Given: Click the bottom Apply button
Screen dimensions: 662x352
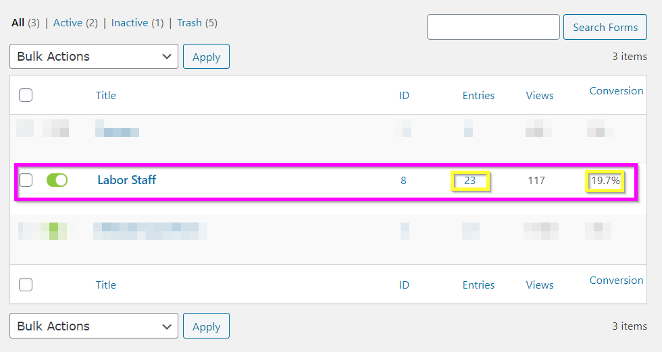Looking at the screenshot, I should pyautogui.click(x=206, y=326).
